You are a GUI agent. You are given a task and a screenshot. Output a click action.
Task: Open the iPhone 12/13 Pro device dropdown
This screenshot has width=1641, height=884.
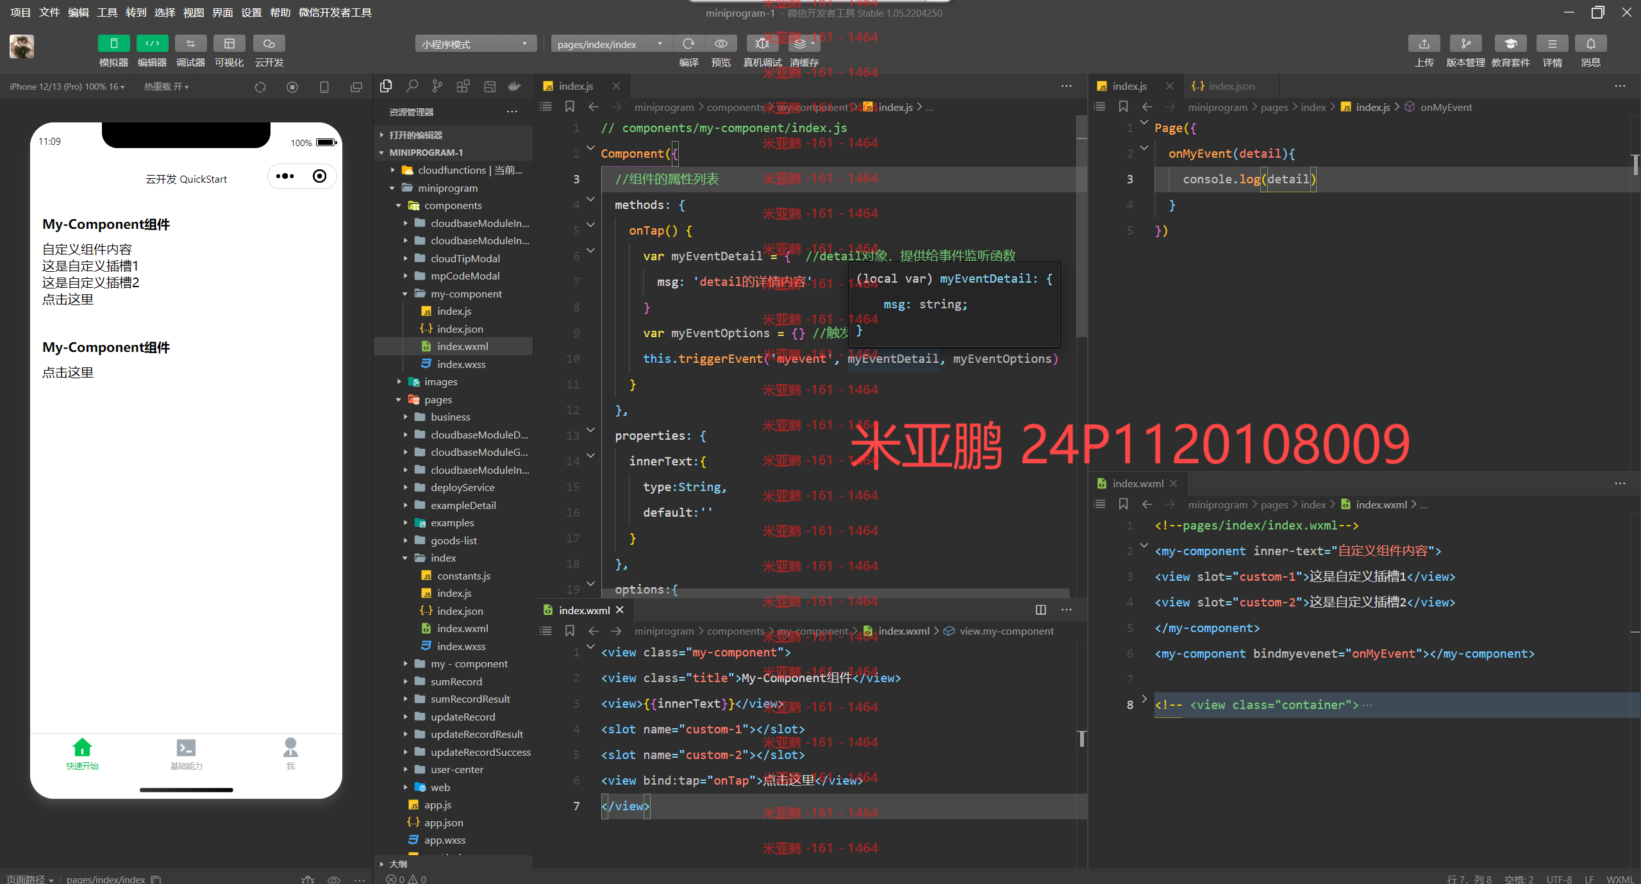(67, 87)
